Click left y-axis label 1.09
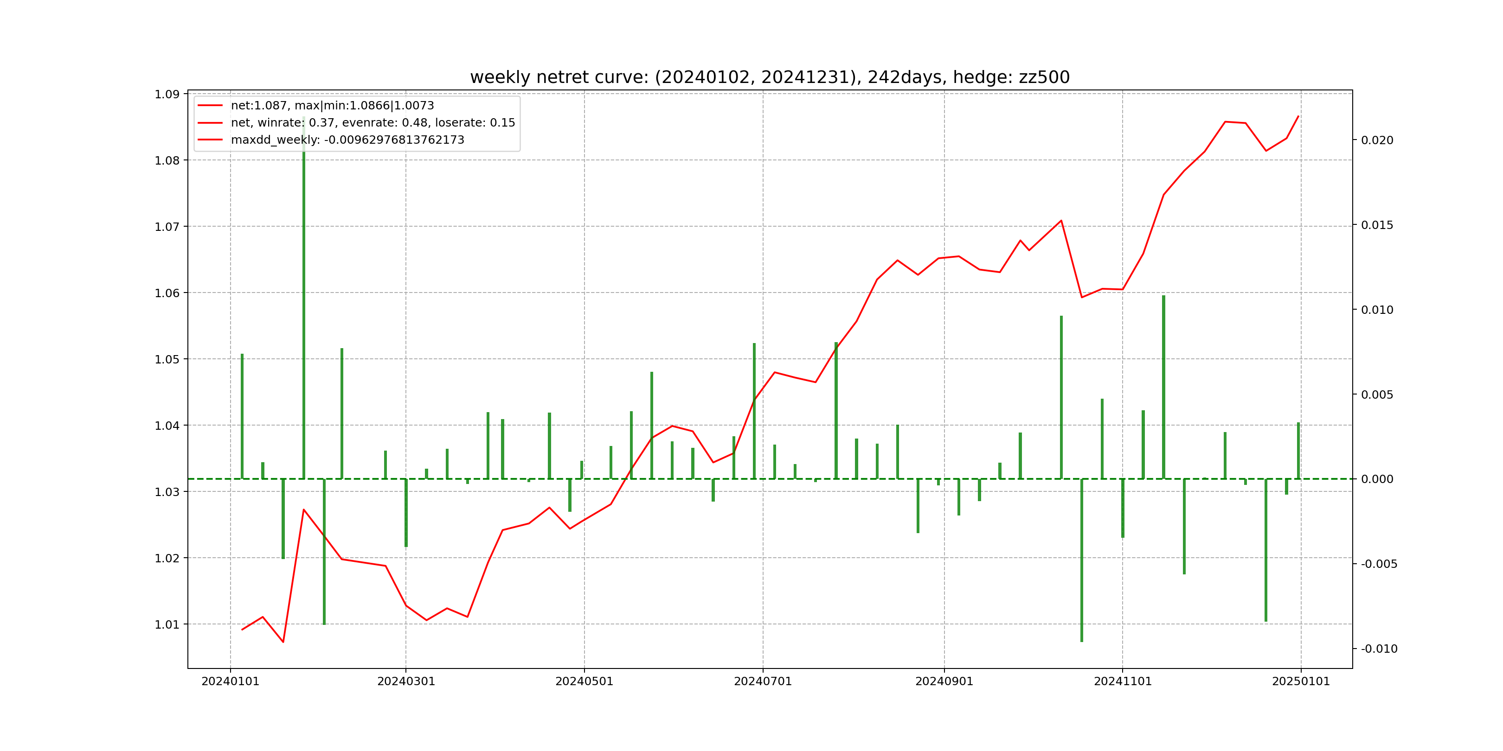This screenshot has width=1503, height=751. (167, 95)
